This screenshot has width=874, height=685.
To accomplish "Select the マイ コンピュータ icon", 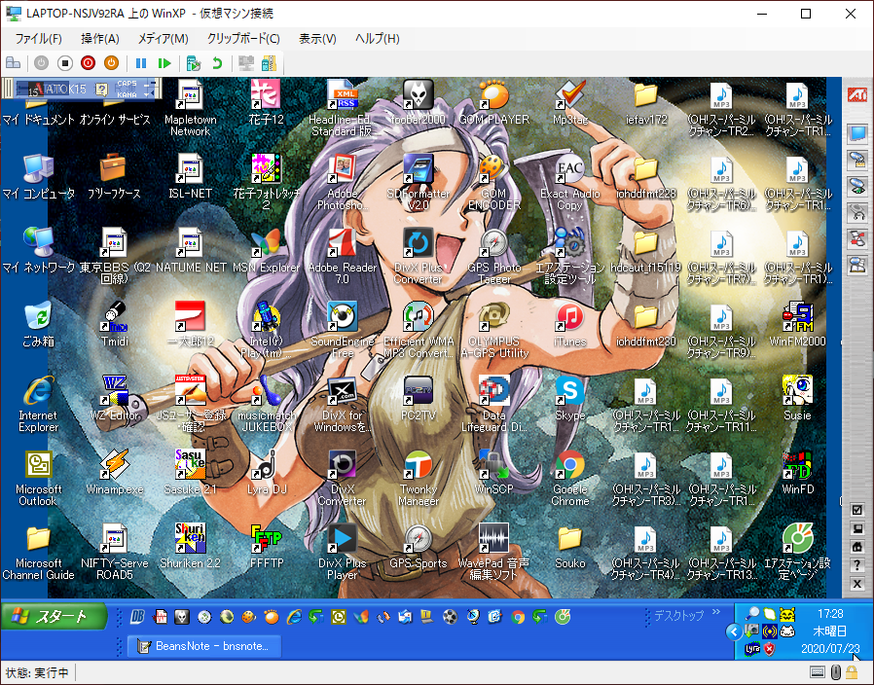I will (x=39, y=176).
